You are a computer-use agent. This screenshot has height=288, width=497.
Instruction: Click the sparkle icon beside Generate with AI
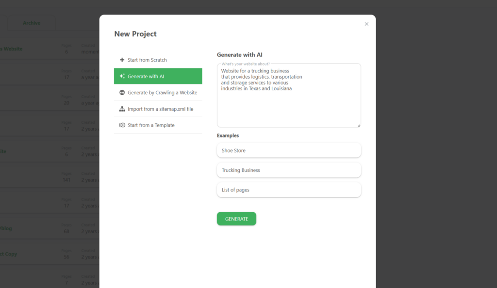tap(122, 76)
